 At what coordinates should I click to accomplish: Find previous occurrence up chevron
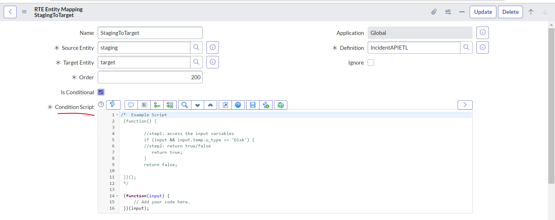coord(210,105)
